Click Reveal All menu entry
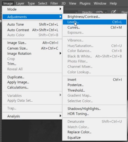Viewport: 128px width, 142px height. (32, 69)
